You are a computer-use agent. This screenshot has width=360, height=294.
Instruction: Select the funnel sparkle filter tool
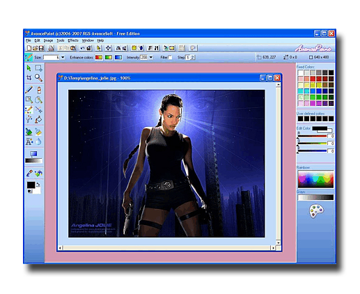pyautogui.click(x=29, y=119)
